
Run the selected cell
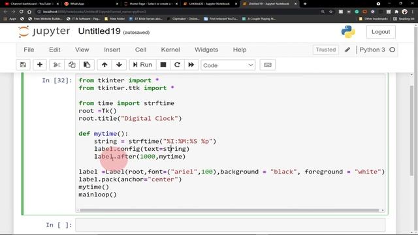(142, 65)
